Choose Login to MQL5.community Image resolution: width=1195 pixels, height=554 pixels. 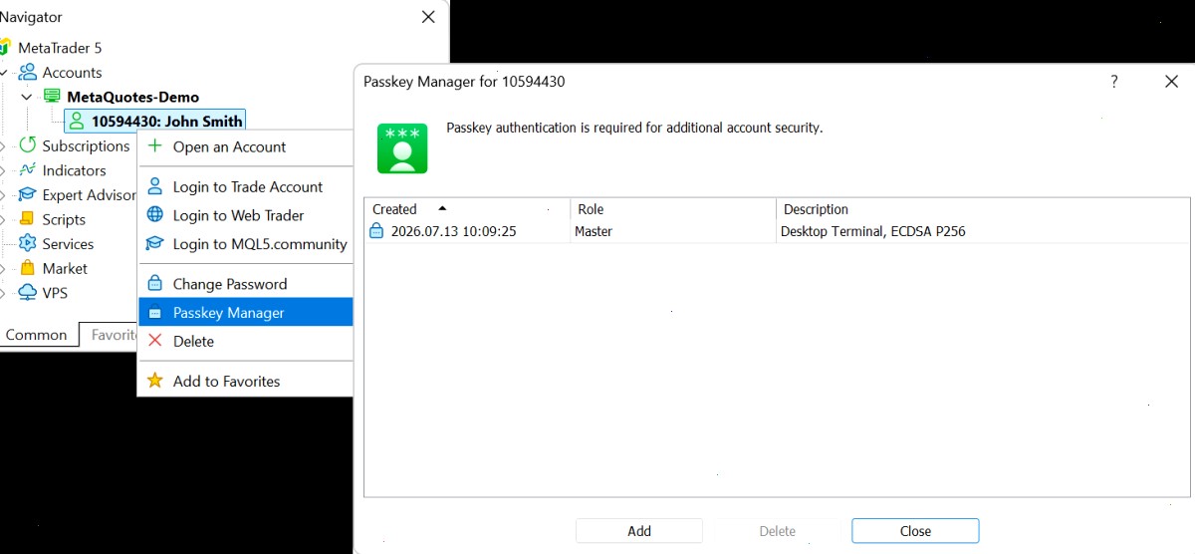(246, 244)
